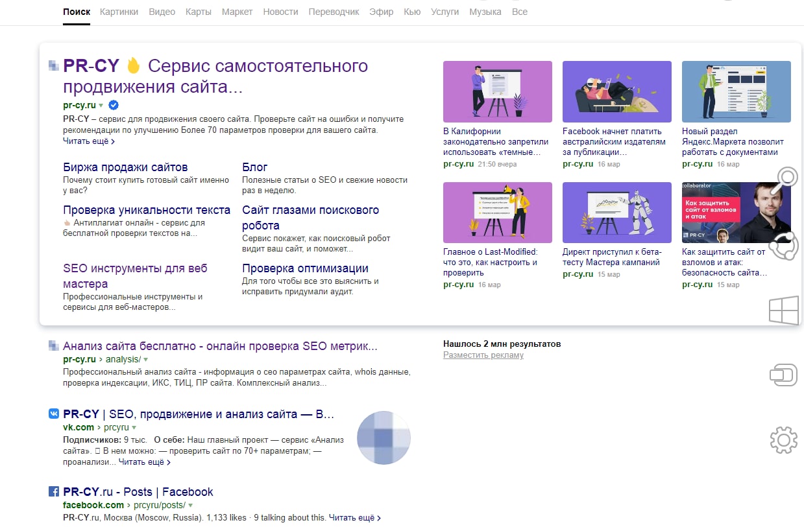Open the Блог sitelink

(x=254, y=167)
